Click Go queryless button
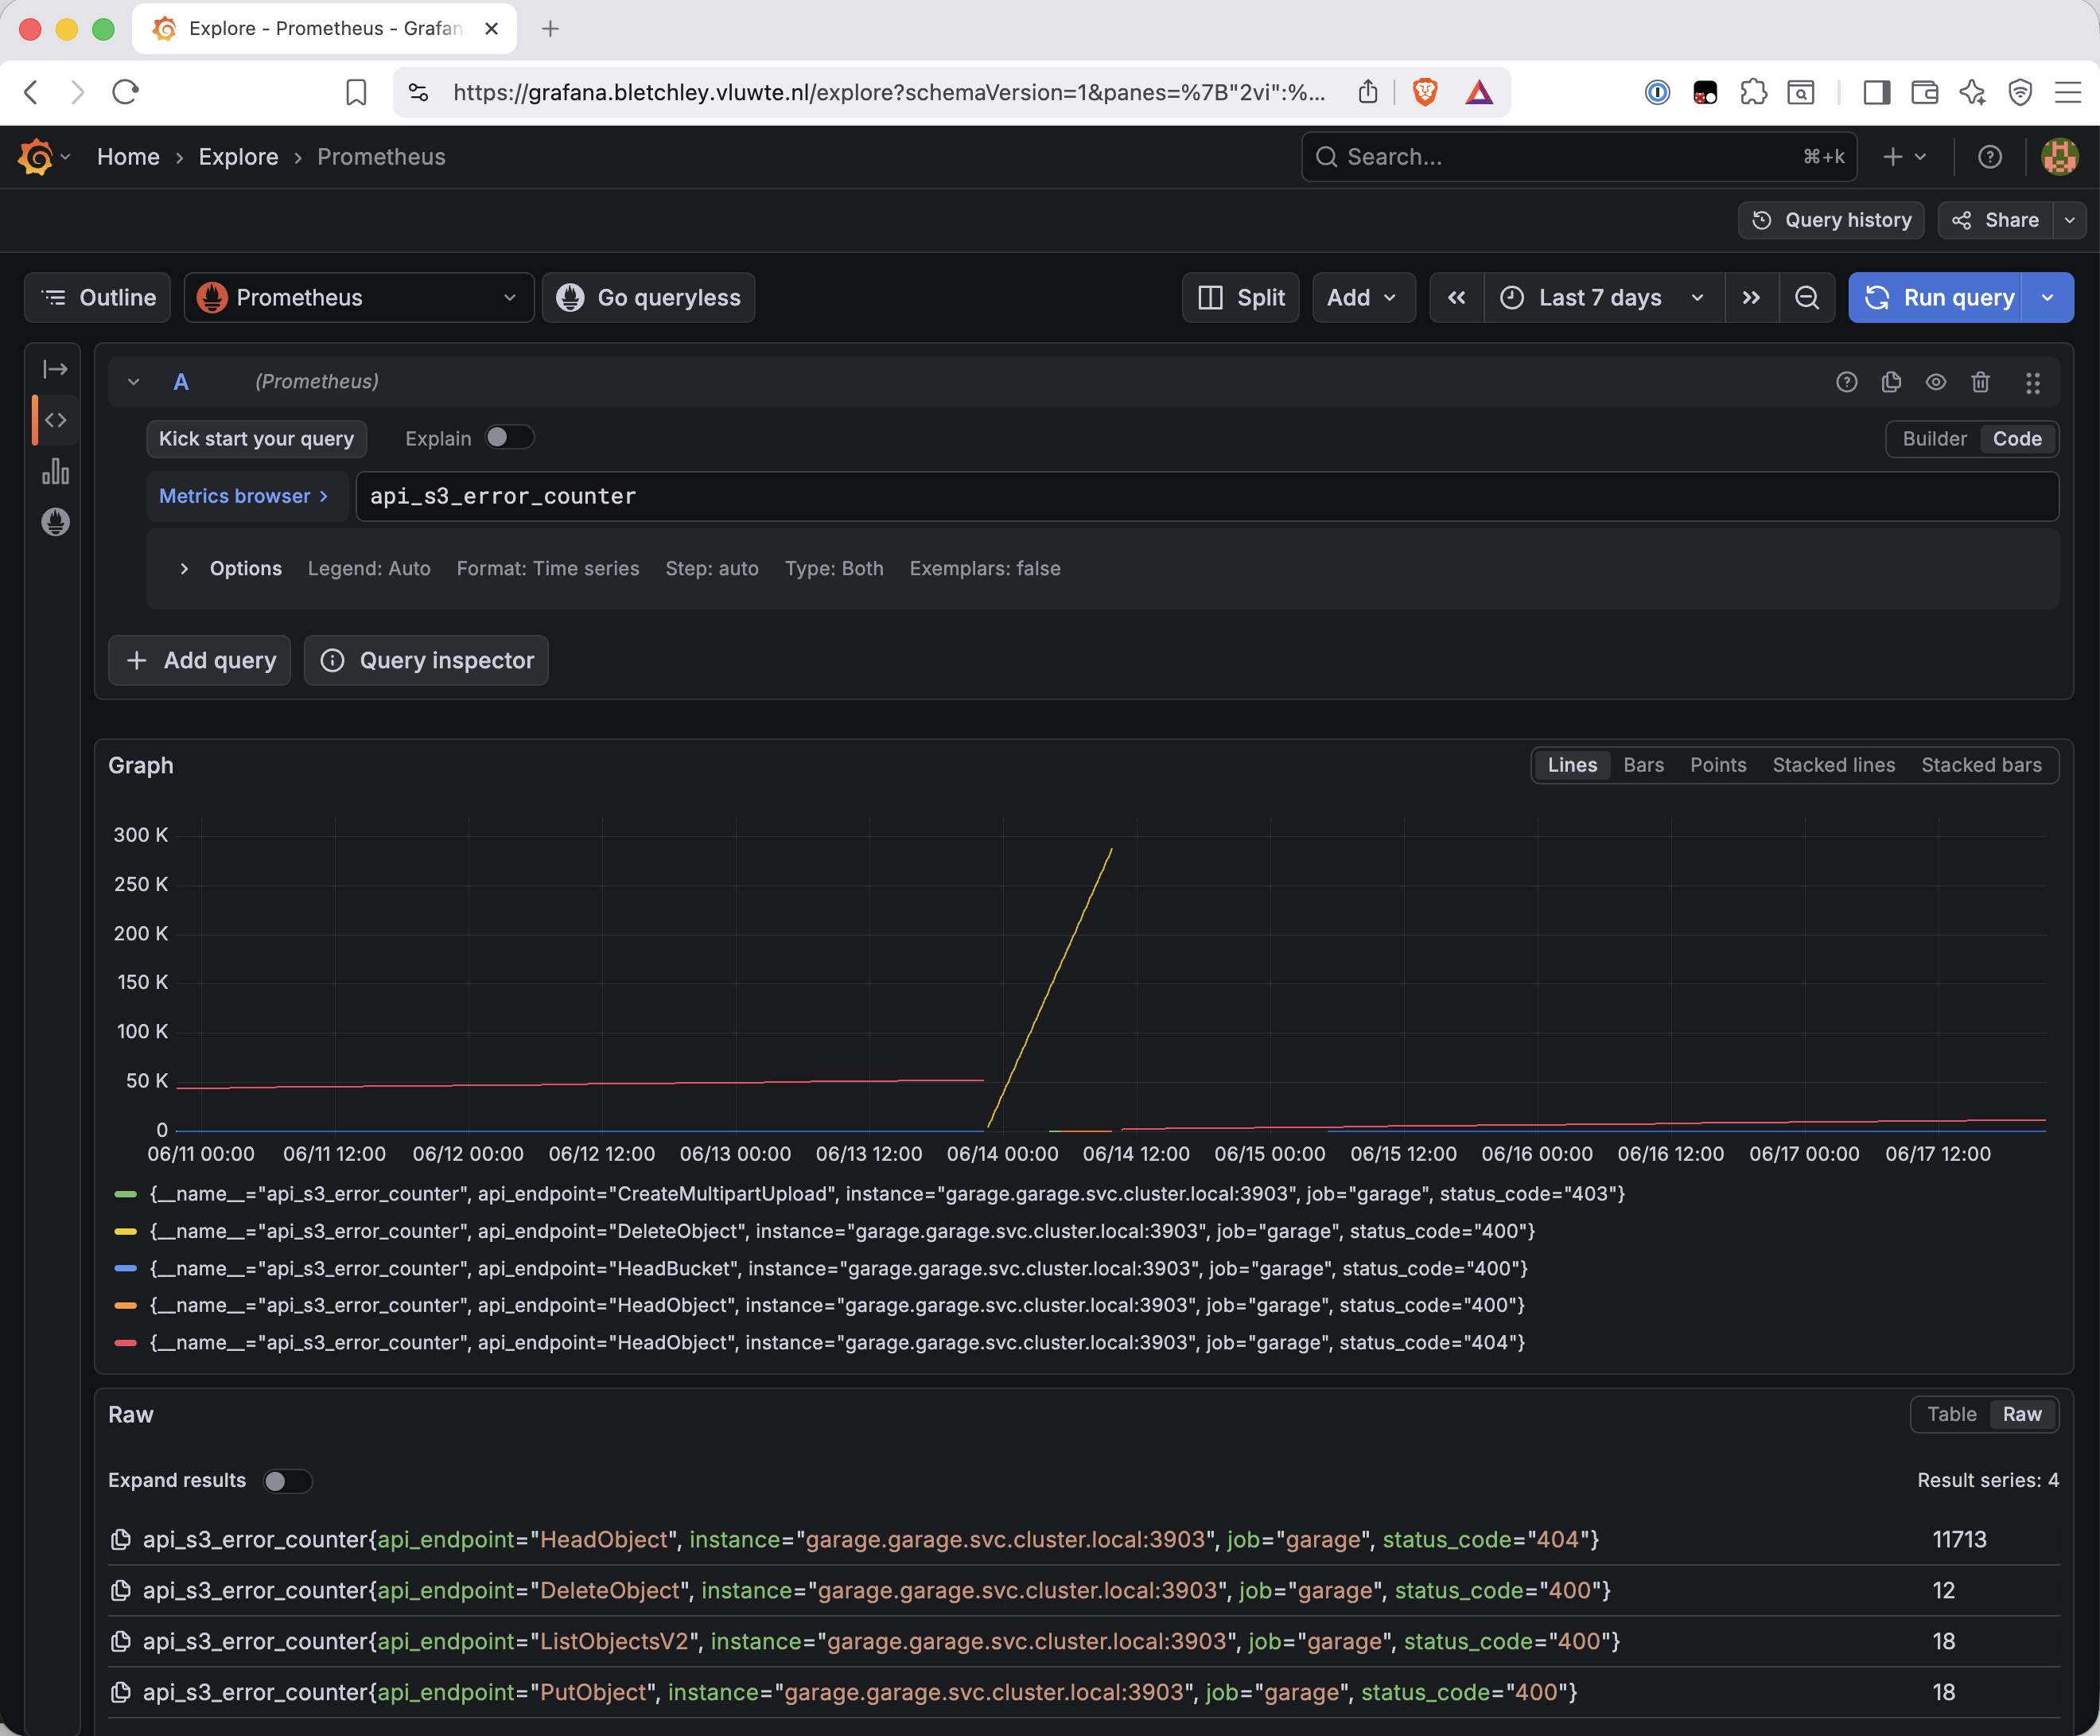 tap(649, 298)
